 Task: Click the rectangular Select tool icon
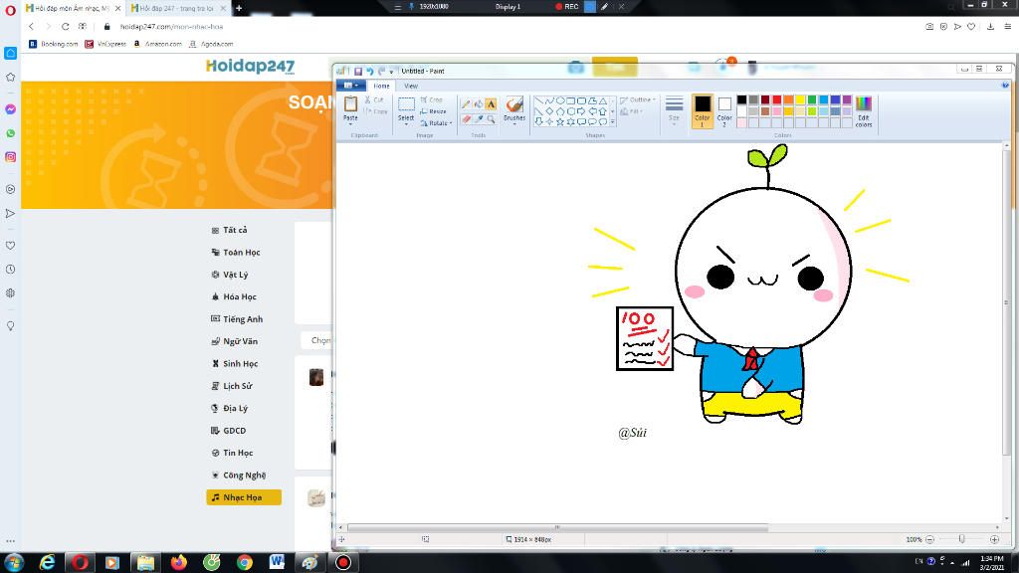tap(406, 104)
